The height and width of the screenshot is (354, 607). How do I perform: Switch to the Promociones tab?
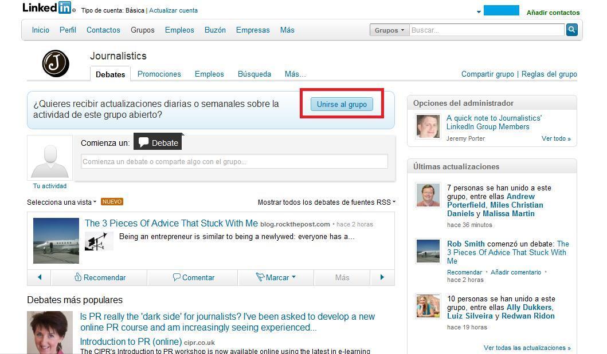coord(159,74)
